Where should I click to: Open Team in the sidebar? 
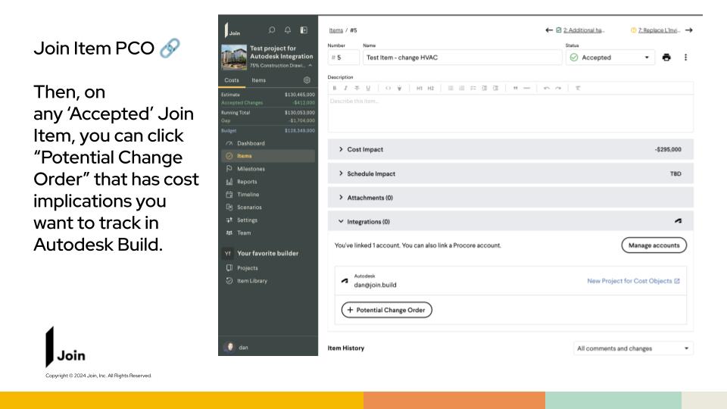click(x=268, y=233)
